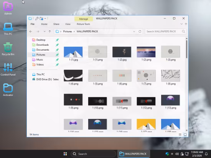The width and height of the screenshot is (211, 158).
Task: Open the View ribbon tab
Action: click(x=68, y=24)
